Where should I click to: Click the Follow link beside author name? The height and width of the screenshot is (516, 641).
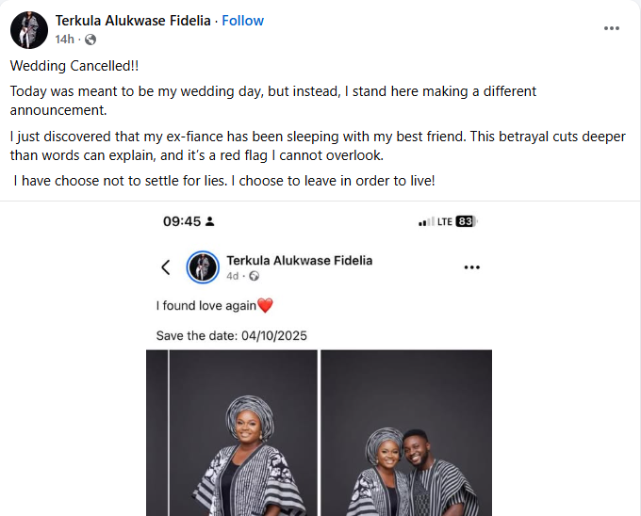click(x=243, y=21)
